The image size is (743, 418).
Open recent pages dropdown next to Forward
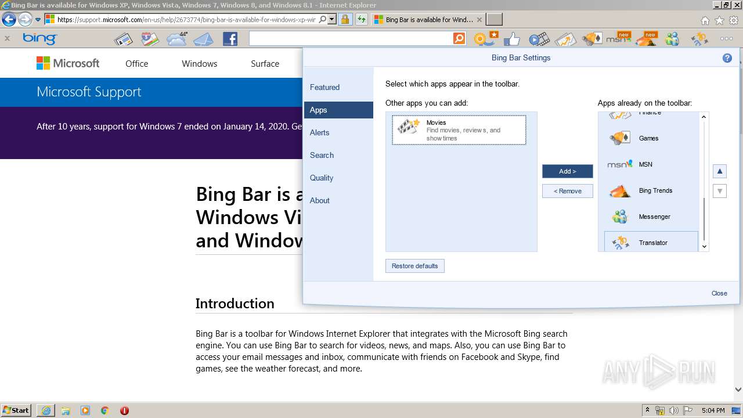(x=38, y=19)
